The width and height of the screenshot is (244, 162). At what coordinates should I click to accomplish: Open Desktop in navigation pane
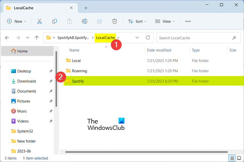point(24,71)
